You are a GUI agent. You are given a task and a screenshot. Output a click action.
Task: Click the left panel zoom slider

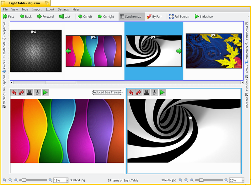point(33,180)
